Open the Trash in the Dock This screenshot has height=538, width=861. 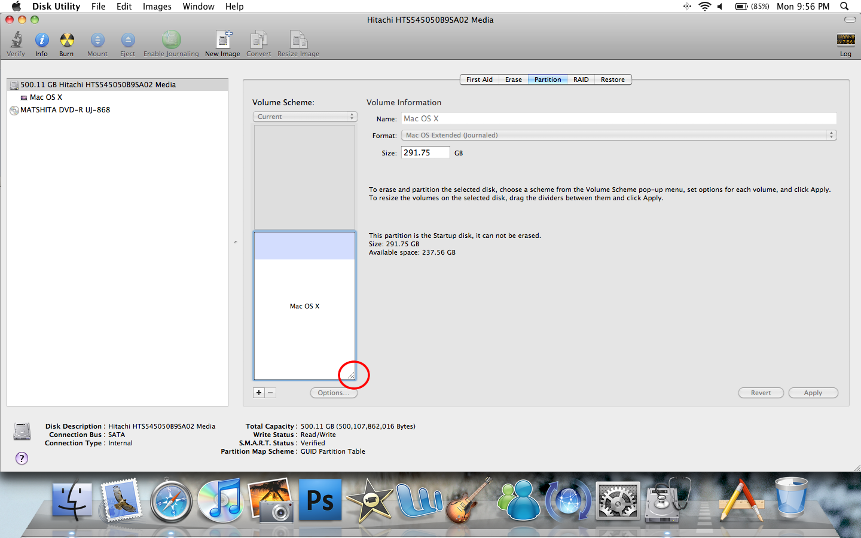(792, 499)
